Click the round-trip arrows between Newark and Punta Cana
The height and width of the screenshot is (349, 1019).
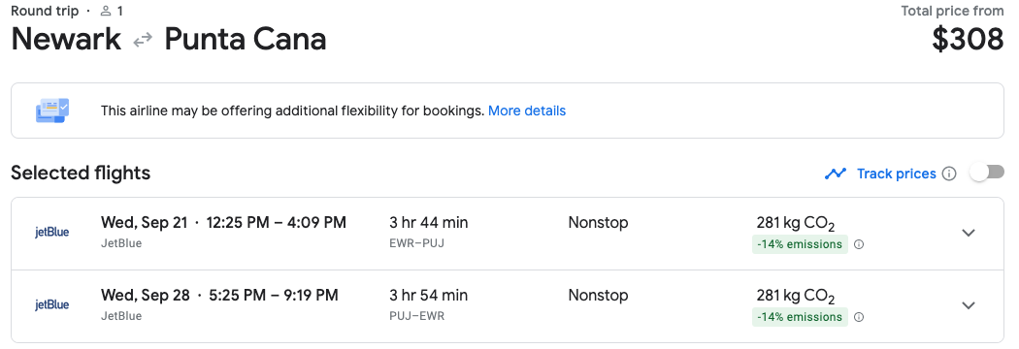point(143,40)
